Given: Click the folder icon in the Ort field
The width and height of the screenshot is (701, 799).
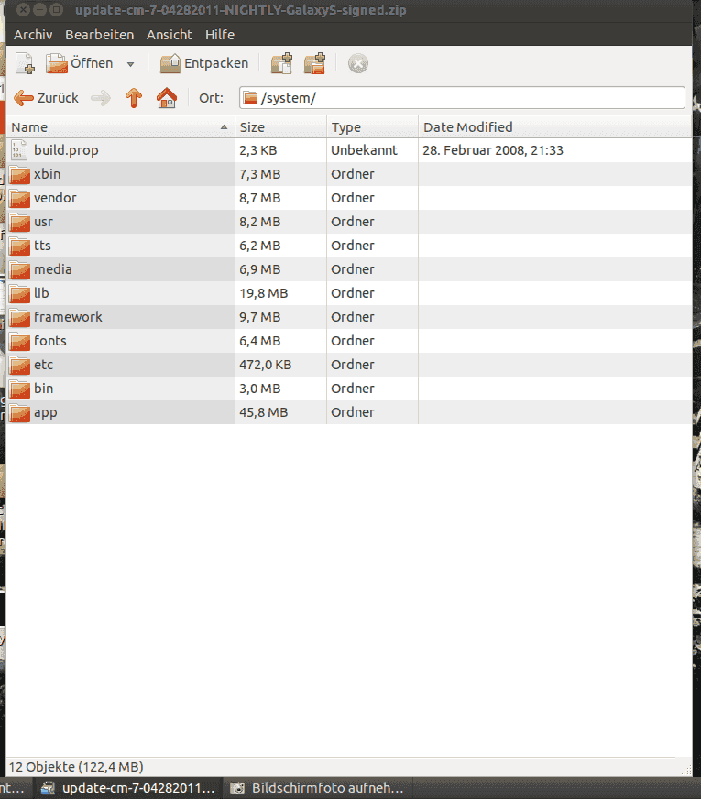Looking at the screenshot, I should click(x=250, y=98).
